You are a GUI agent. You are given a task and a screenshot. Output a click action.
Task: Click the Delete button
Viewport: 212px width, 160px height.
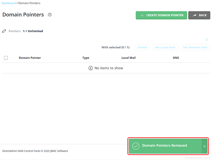(142, 47)
